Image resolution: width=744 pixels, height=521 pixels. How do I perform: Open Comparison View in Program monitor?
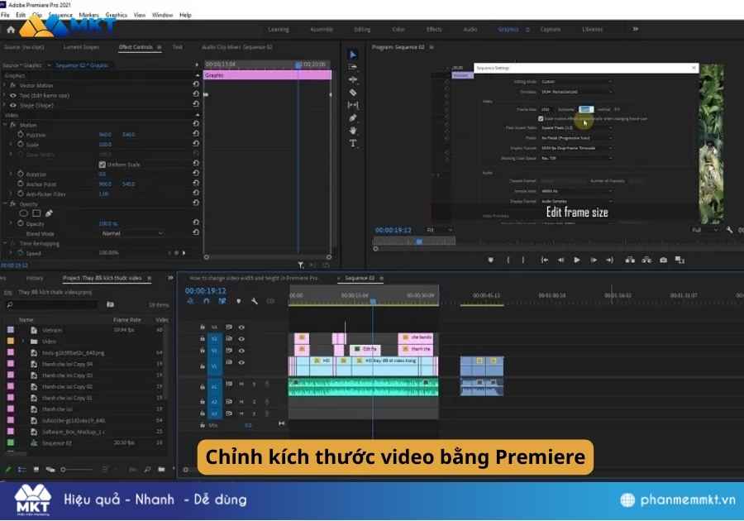[x=680, y=260]
